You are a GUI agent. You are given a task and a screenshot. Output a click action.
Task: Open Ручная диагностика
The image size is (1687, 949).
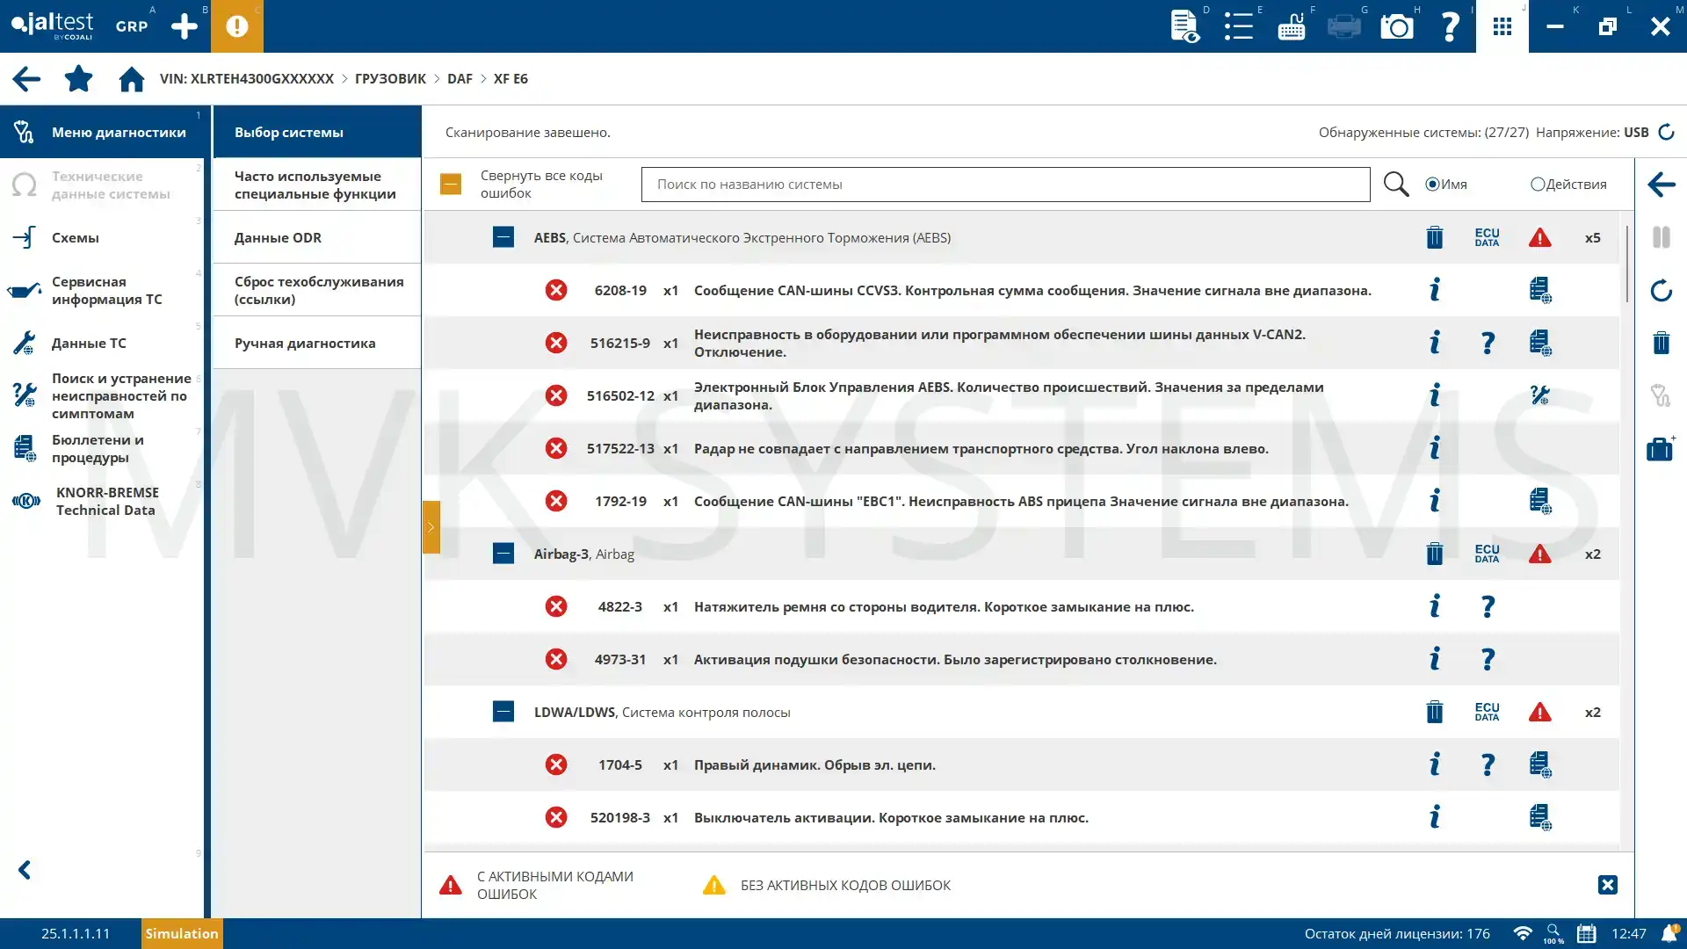[x=316, y=343]
